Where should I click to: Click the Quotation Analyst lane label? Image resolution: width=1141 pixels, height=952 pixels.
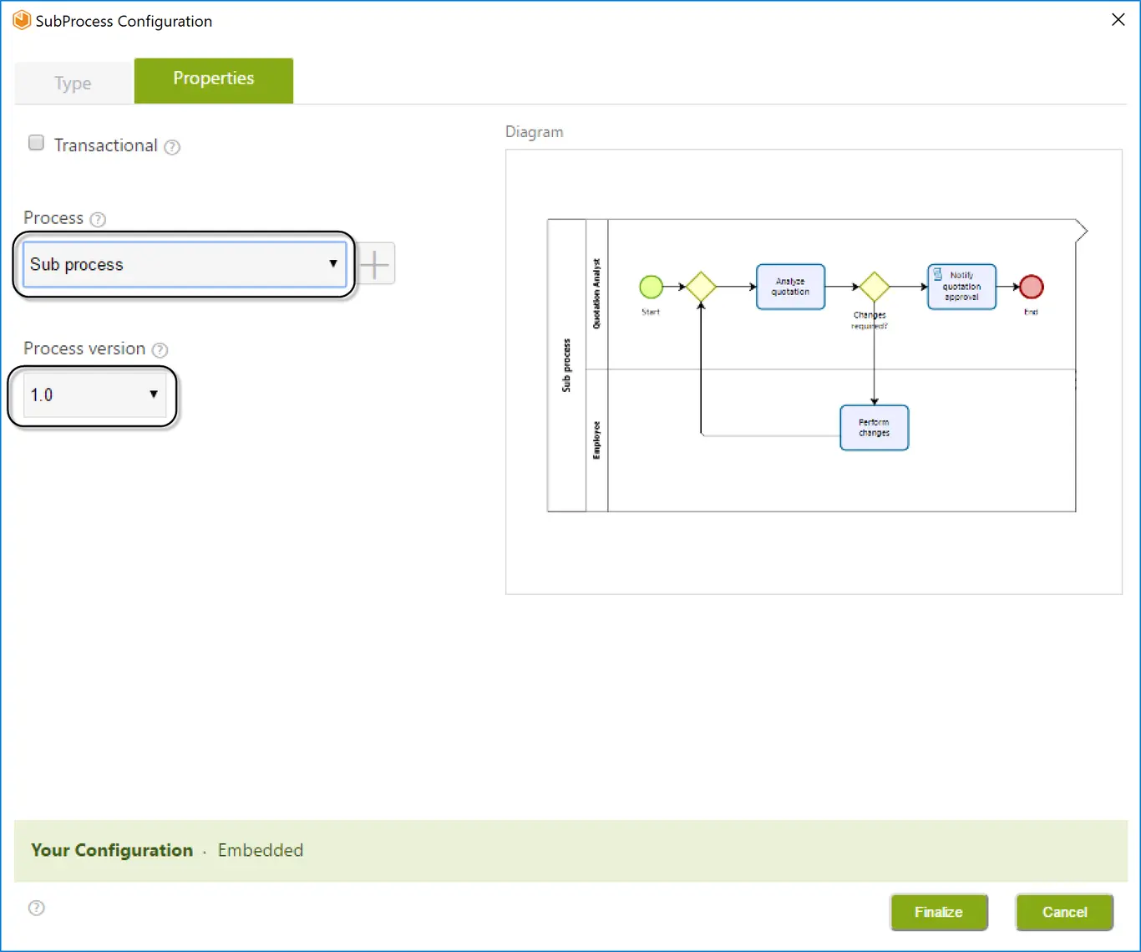point(596,293)
